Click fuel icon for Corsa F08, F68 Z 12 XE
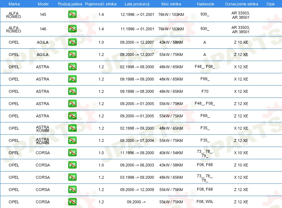 72,190
